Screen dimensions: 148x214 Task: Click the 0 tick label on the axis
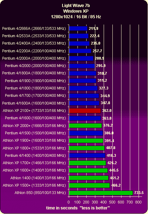pyautogui.click(x=69, y=202)
